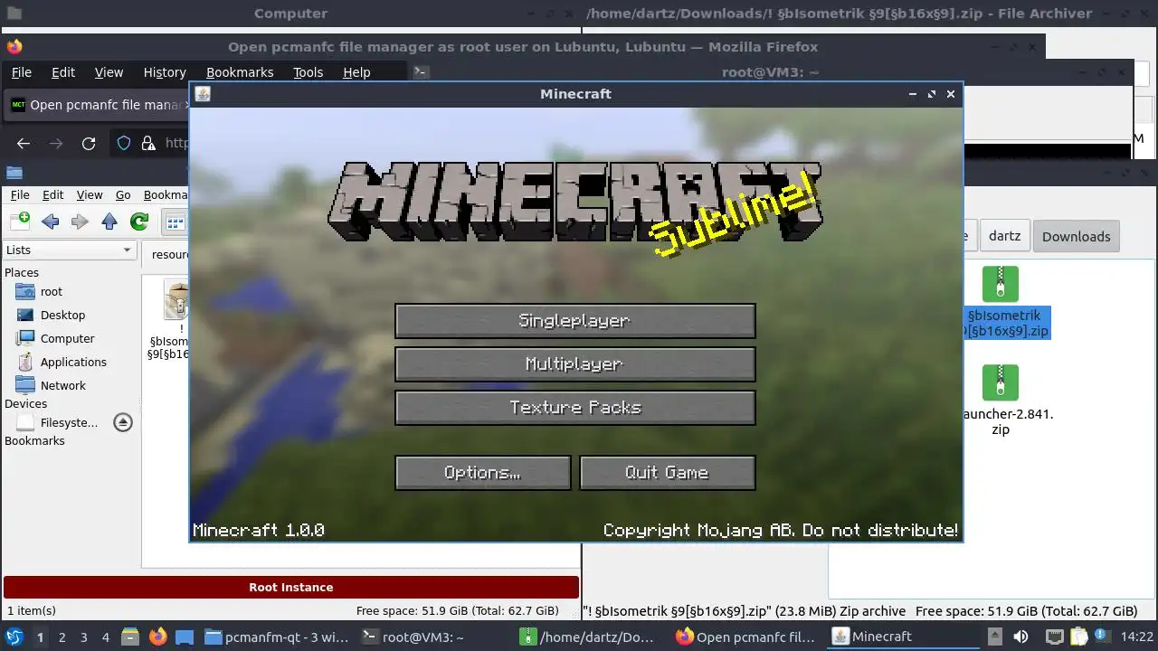Select Desktop in Places sidebar
This screenshot has height=651, width=1158.
pos(62,315)
